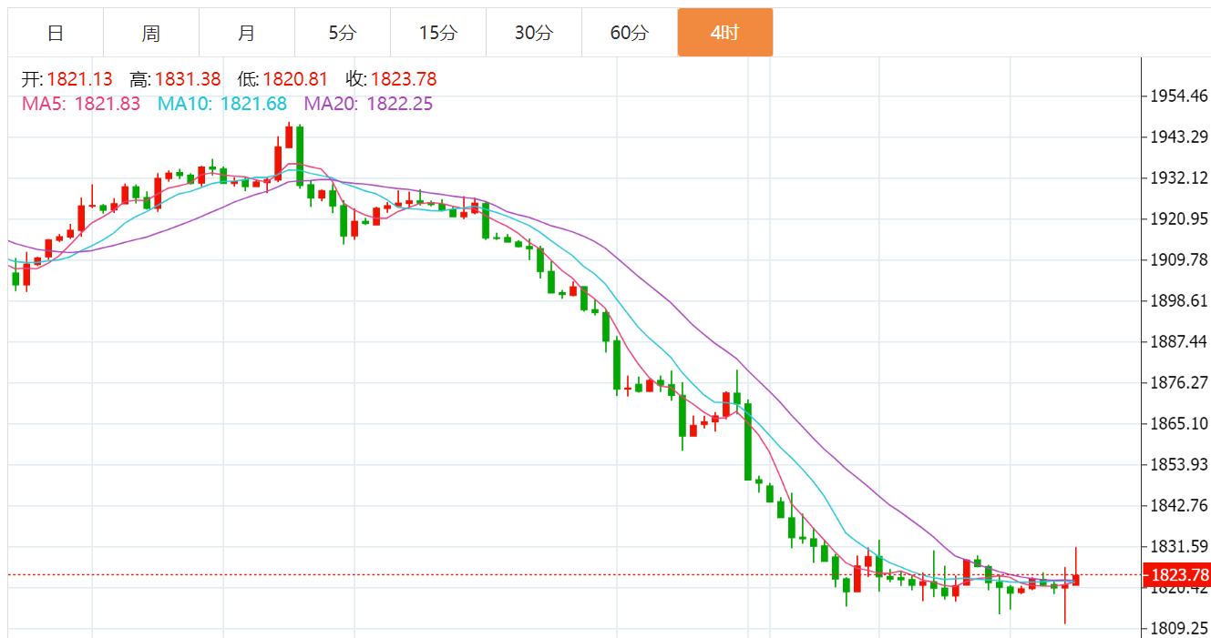Select the active 4时 tab
Image resolution: width=1211 pixels, height=638 pixels.
click(725, 33)
